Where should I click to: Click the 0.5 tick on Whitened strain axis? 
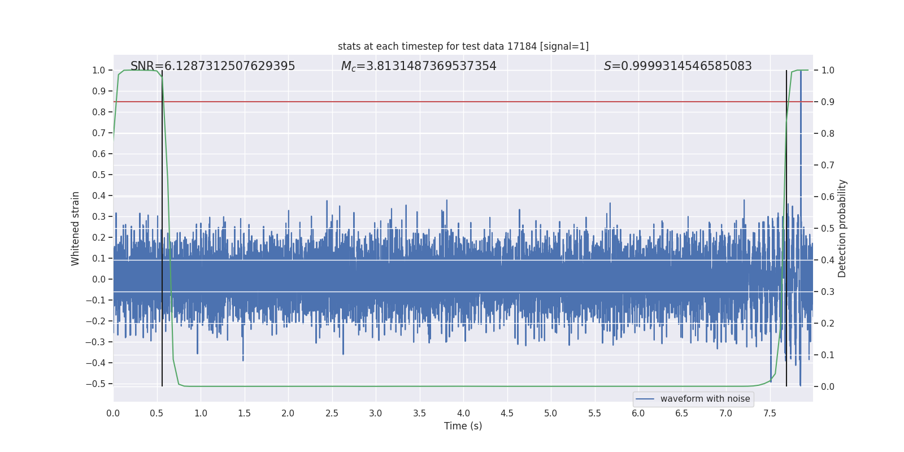tap(99, 175)
